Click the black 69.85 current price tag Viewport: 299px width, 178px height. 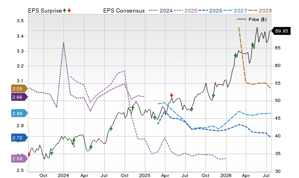pyautogui.click(x=281, y=31)
